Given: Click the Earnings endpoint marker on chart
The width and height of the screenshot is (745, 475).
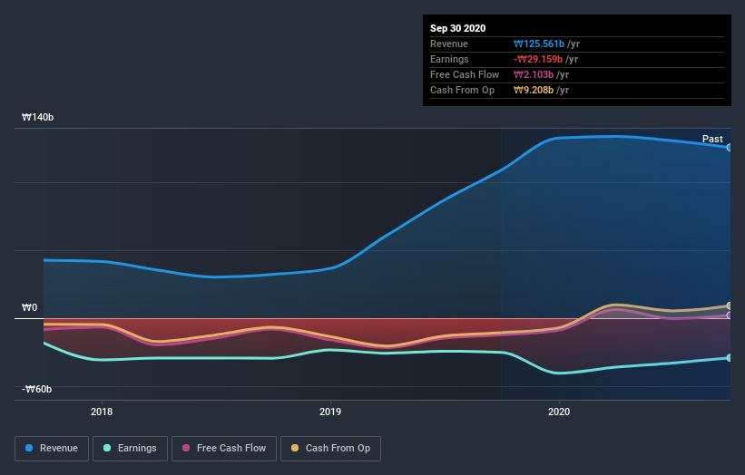Looking at the screenshot, I should pyautogui.click(x=730, y=358).
